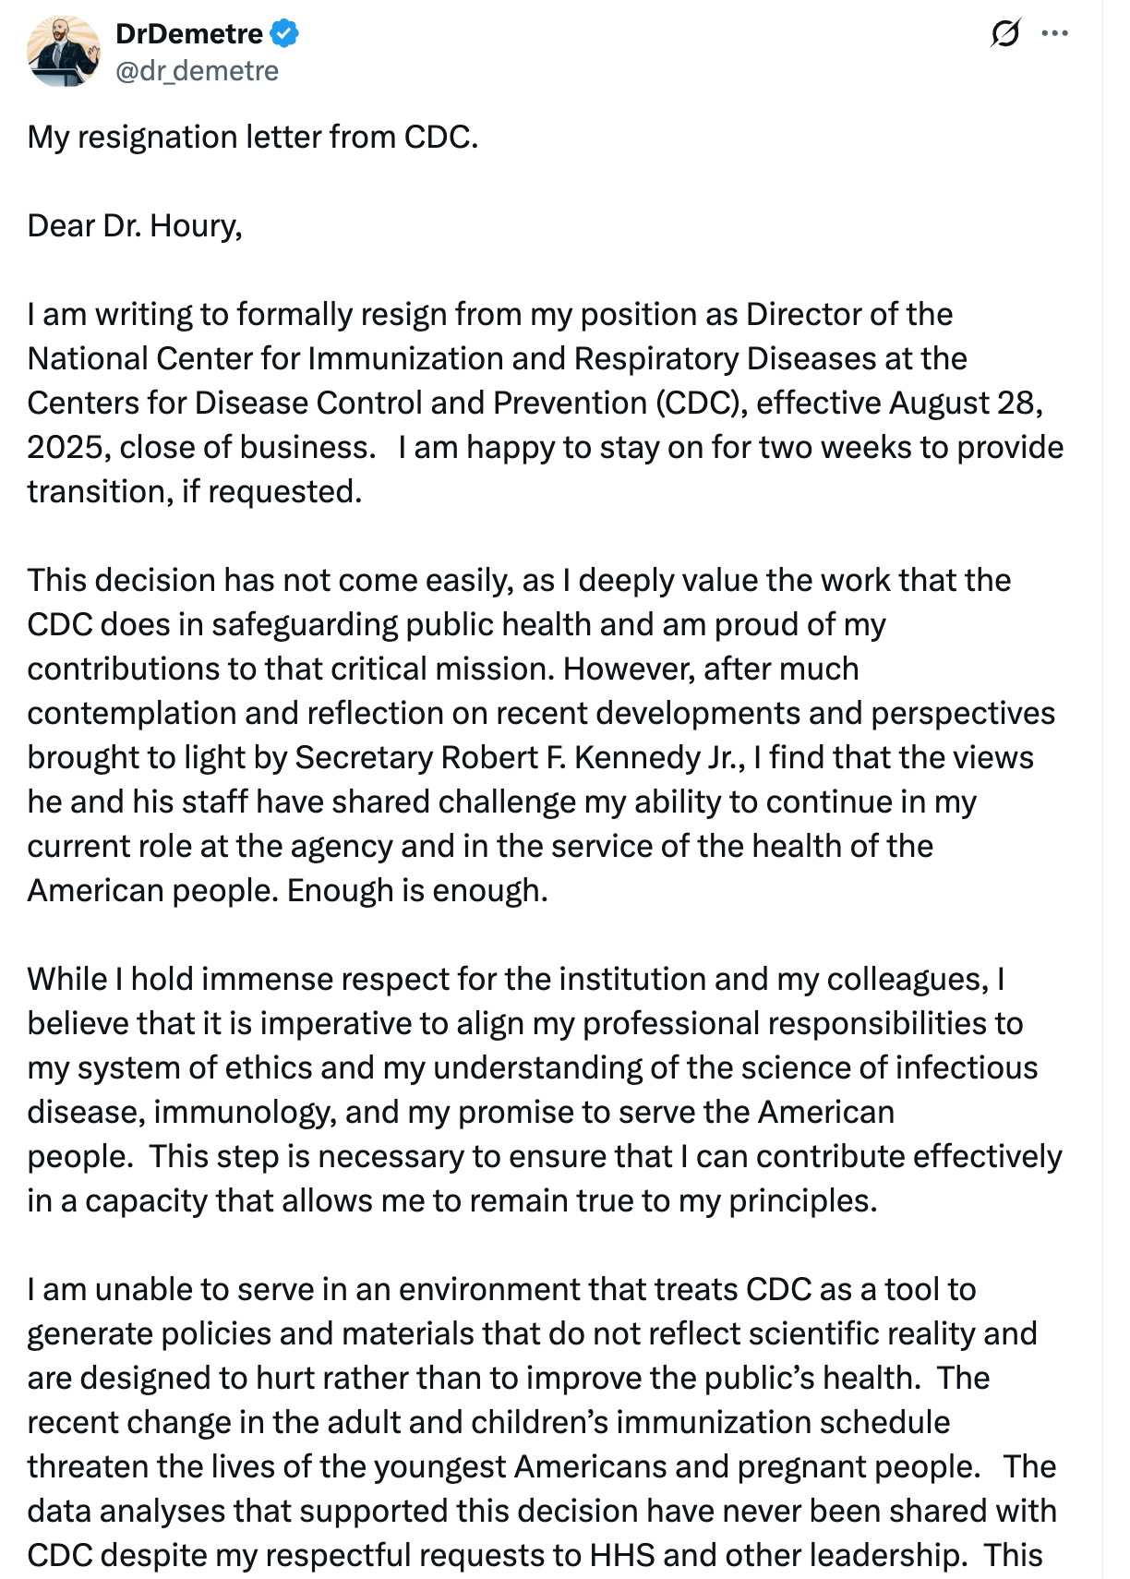This screenshot has width=1130, height=1579.
Task: Open the @dr_demetre handle link
Action: coord(196,71)
